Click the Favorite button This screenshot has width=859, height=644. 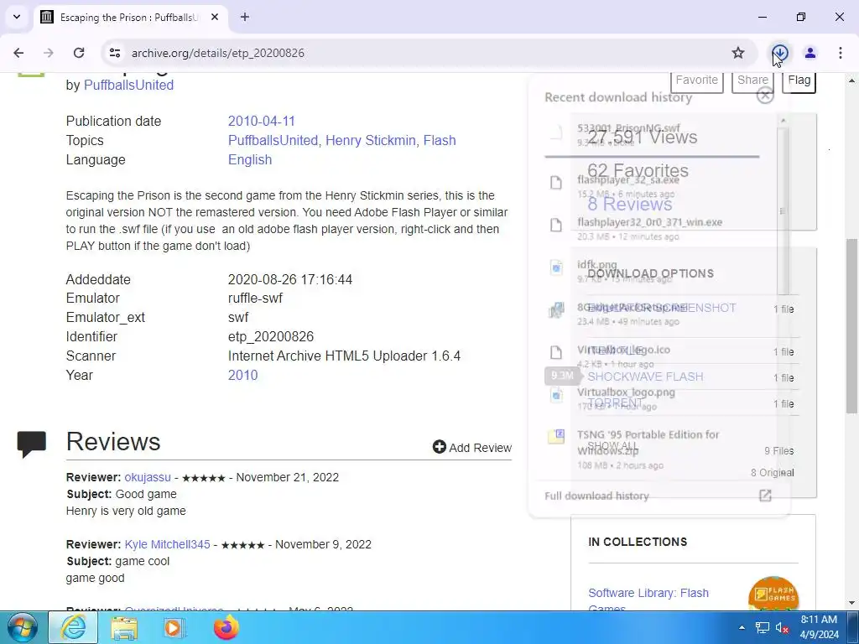[x=696, y=80]
